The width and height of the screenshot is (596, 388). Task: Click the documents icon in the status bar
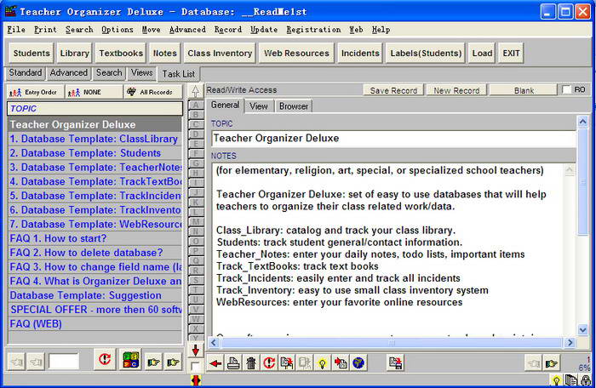[571, 380]
